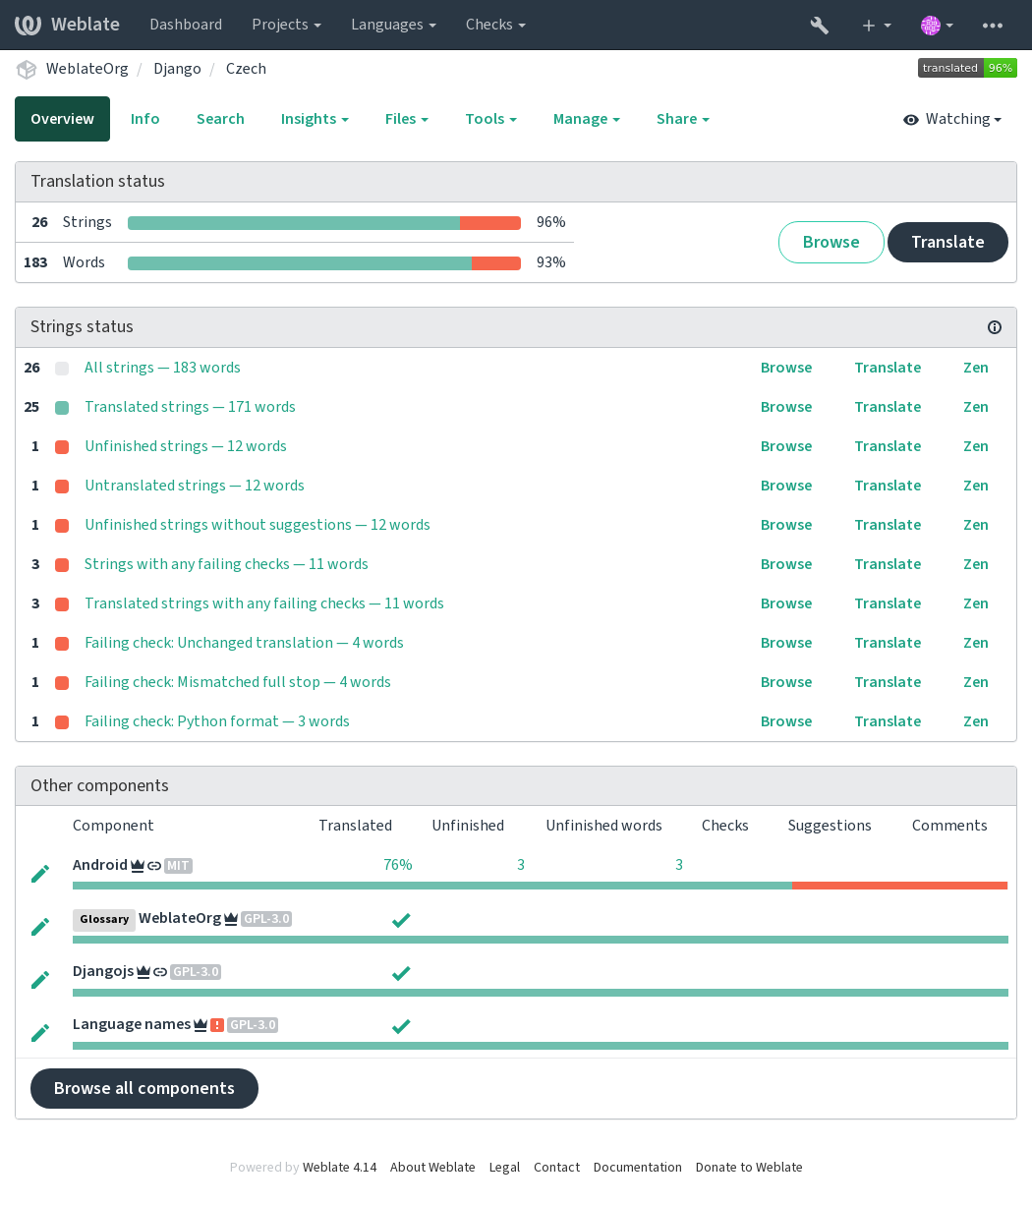Image resolution: width=1032 pixels, height=1205 pixels.
Task: Click the large Browse button
Action: [831, 242]
